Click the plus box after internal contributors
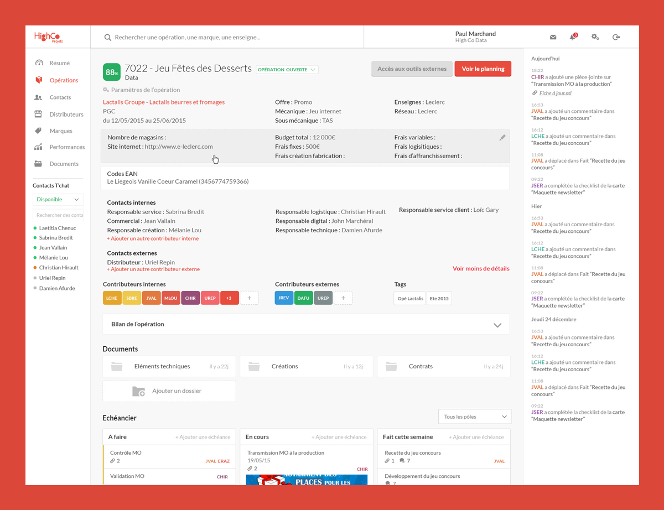The height and width of the screenshot is (510, 664). 249,298
